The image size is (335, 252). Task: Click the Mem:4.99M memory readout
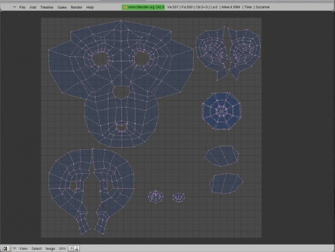(230, 7)
